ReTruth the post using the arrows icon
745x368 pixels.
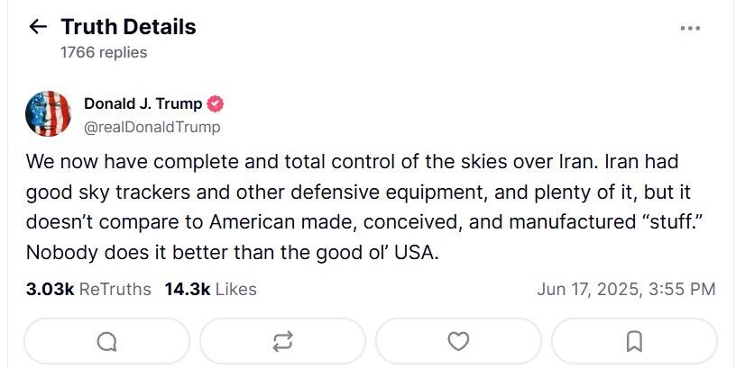click(x=282, y=342)
